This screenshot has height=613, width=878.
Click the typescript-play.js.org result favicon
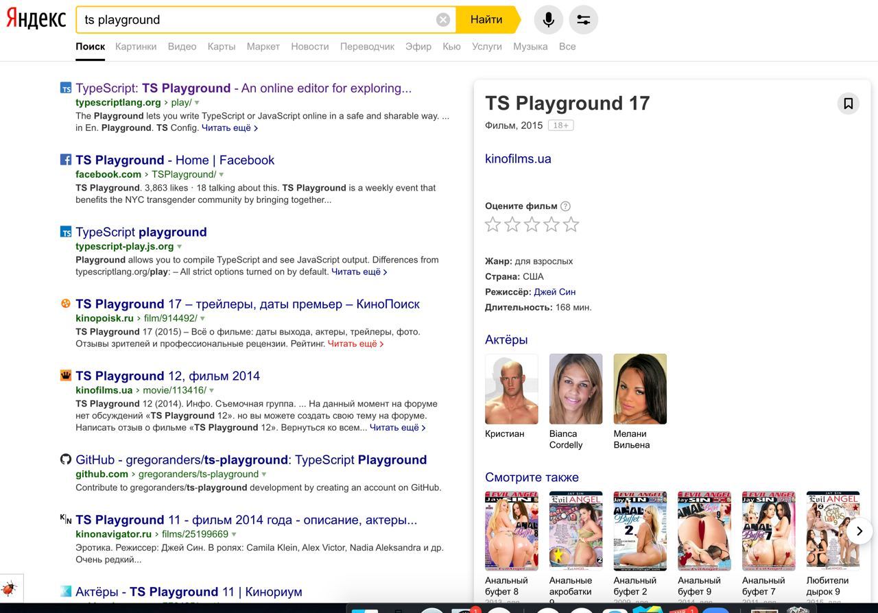point(66,232)
